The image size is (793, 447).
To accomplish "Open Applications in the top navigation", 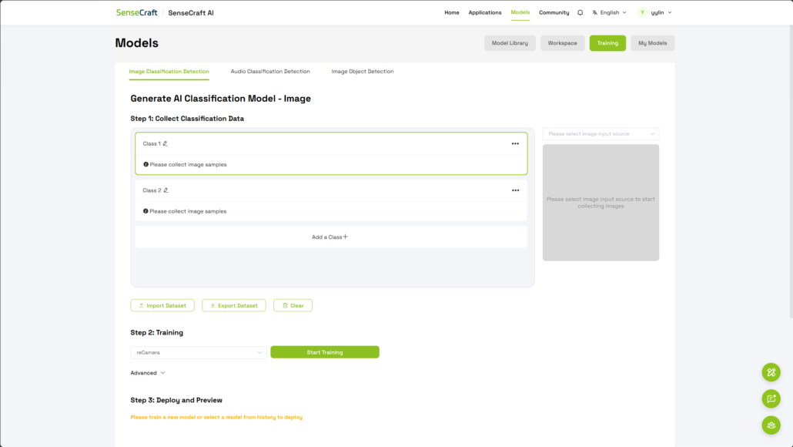I will (x=484, y=12).
